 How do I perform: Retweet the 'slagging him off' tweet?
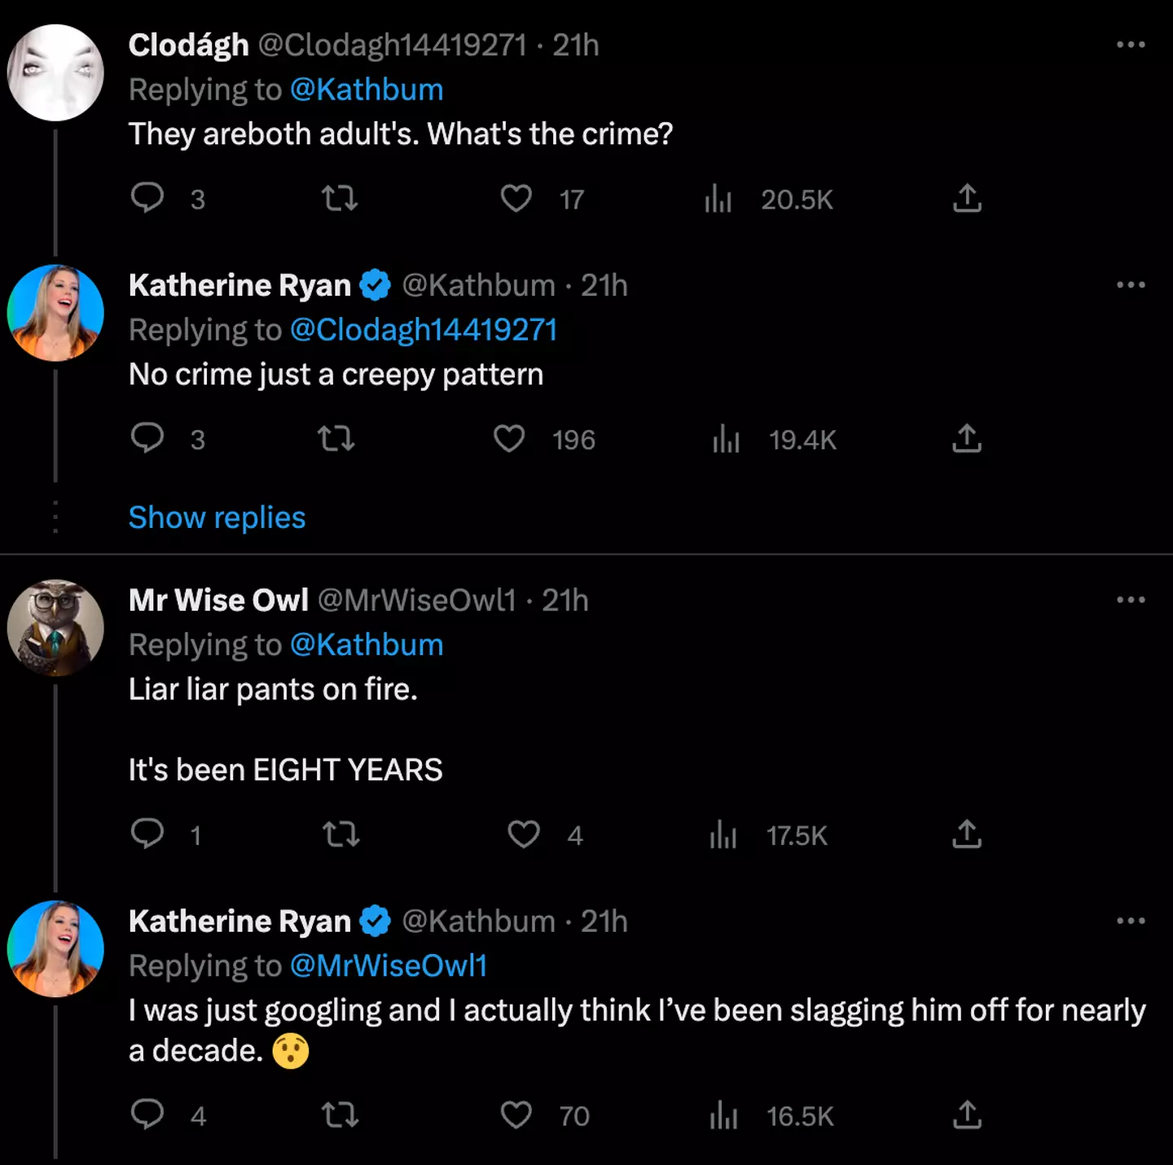pos(340,1114)
